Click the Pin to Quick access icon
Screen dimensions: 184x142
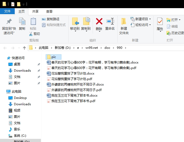tap(9, 22)
